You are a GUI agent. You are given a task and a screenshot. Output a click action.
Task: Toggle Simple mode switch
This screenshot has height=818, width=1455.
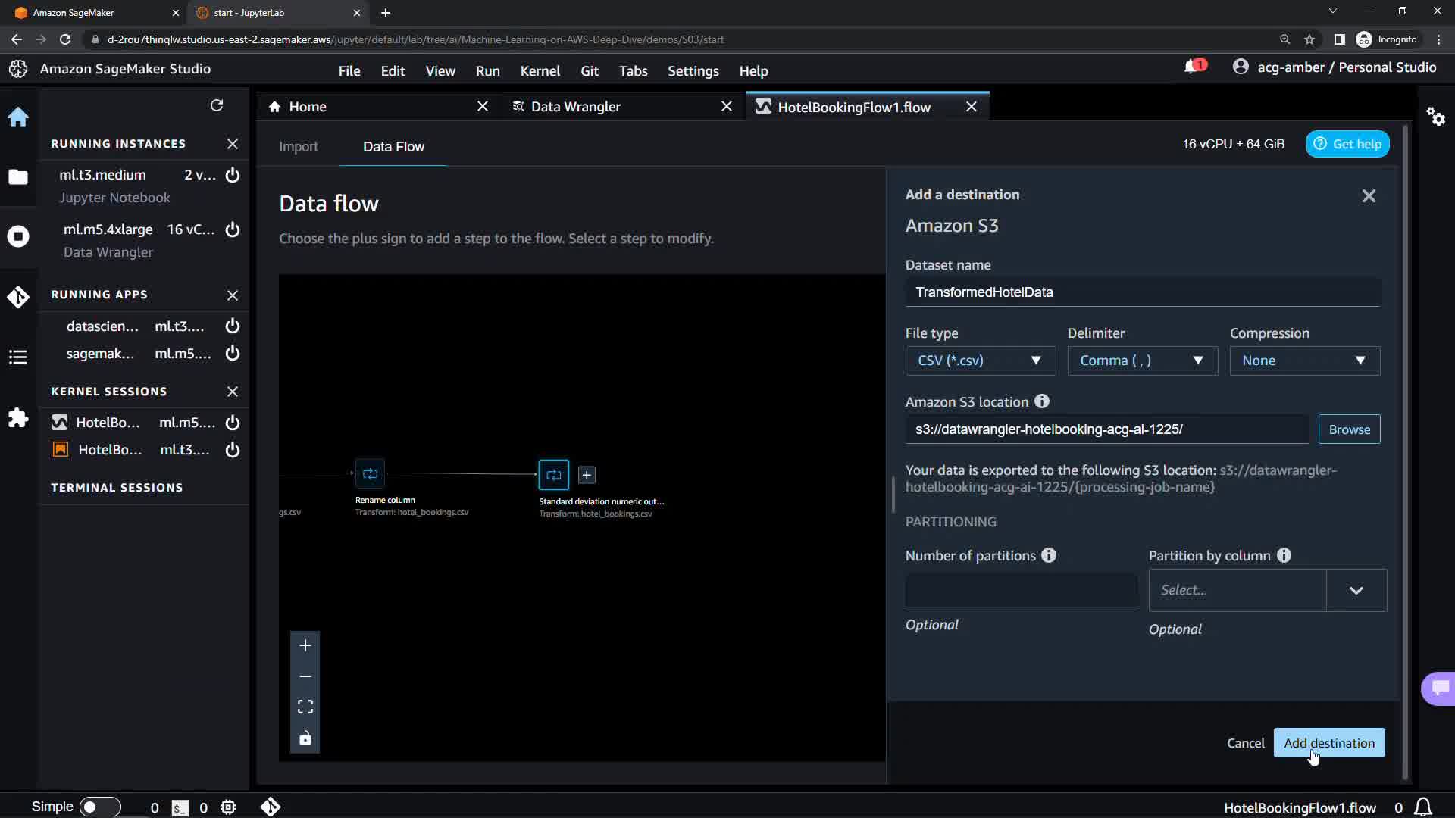click(99, 807)
